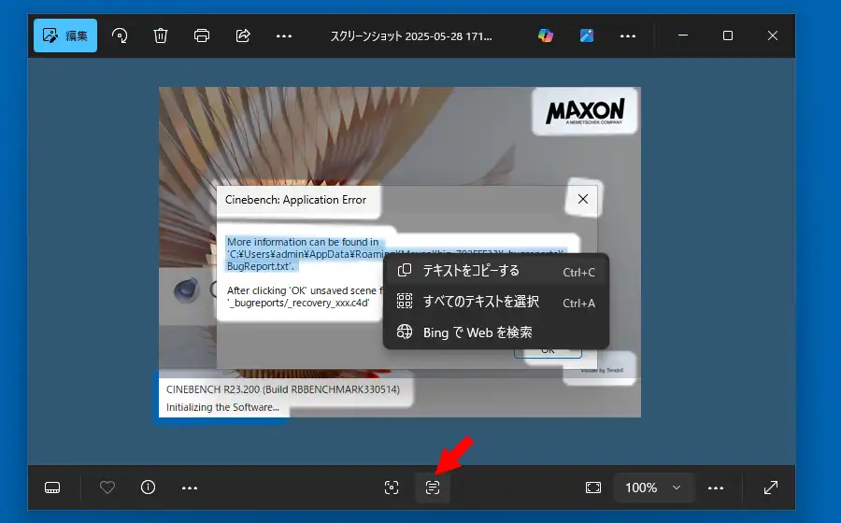Toggle the filmstrip view icon
Viewport: 841px width, 523px height.
coord(52,488)
